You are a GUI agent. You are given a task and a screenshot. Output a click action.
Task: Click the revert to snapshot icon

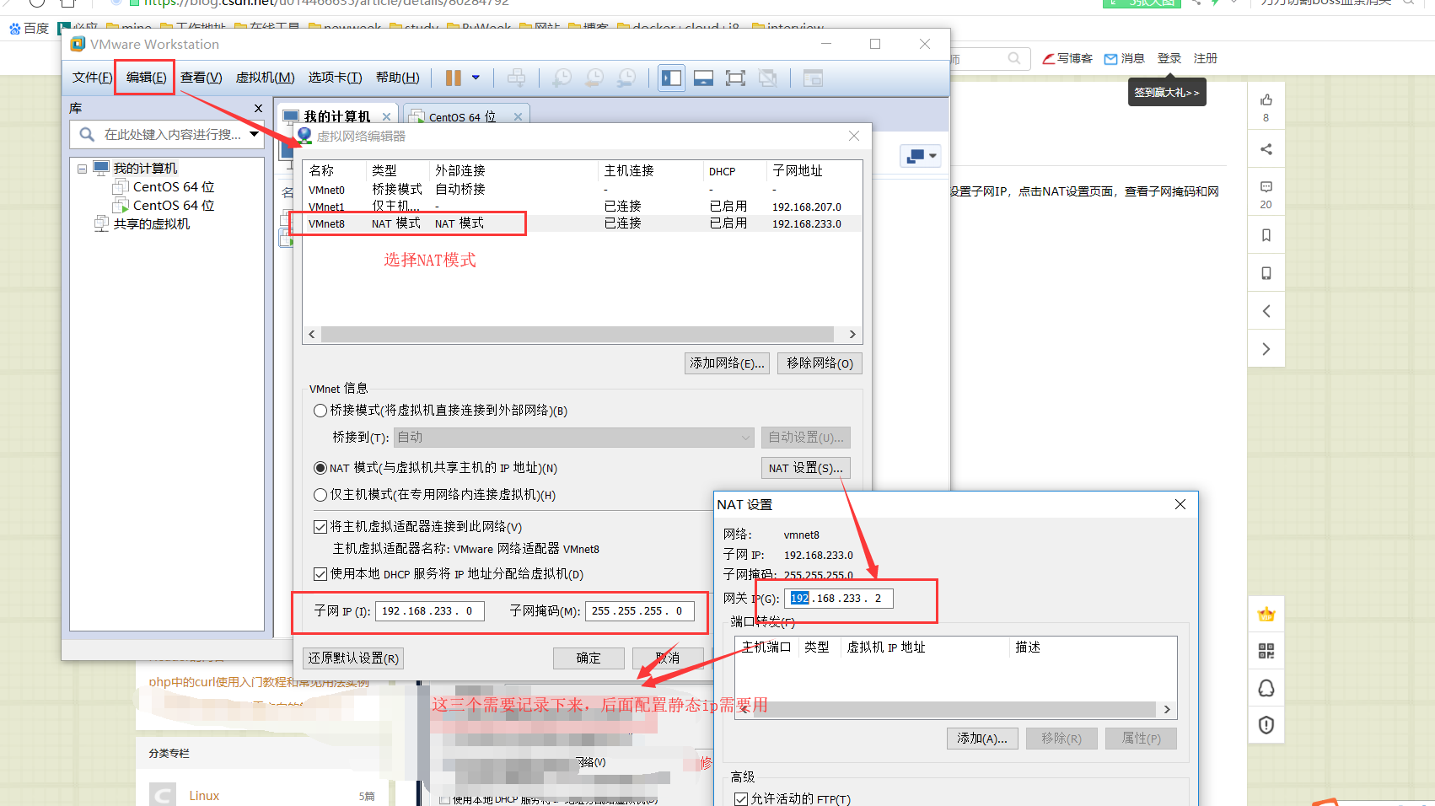(x=594, y=78)
